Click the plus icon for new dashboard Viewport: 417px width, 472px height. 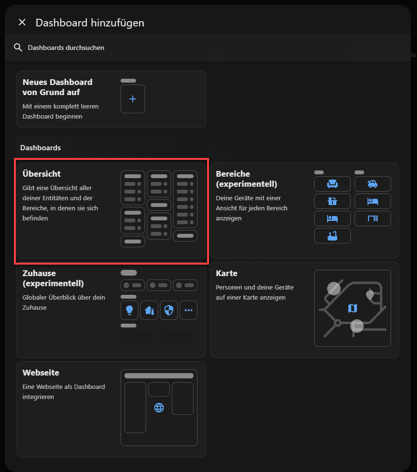coord(133,99)
